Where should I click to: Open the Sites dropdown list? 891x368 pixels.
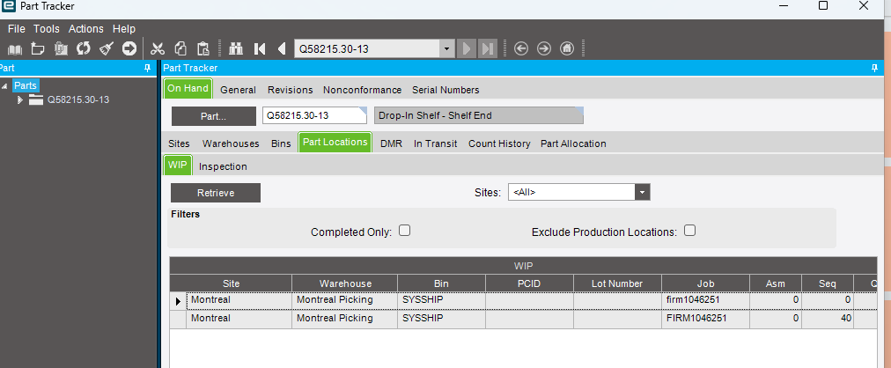click(642, 192)
